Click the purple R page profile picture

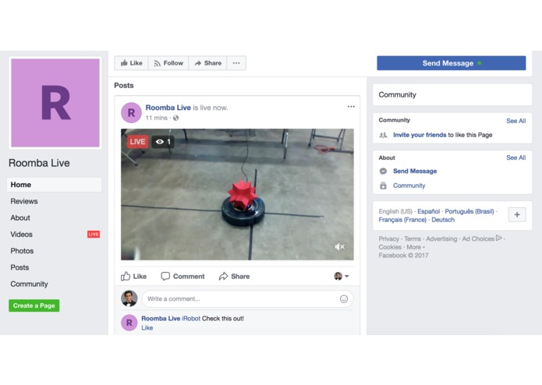55,103
